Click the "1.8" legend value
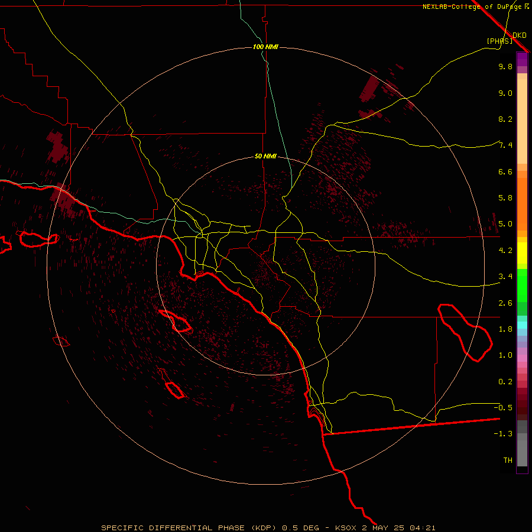532x532 pixels. tap(505, 329)
